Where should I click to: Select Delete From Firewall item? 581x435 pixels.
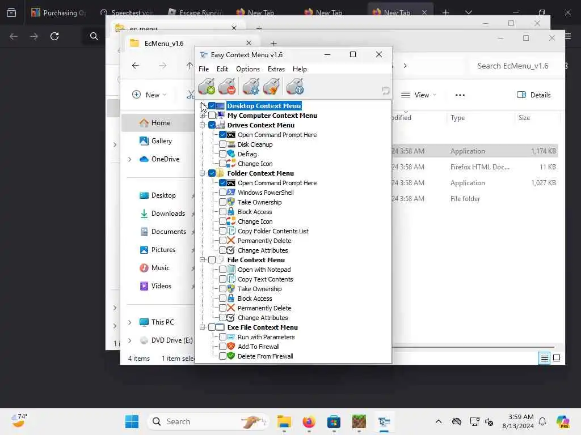266,356
